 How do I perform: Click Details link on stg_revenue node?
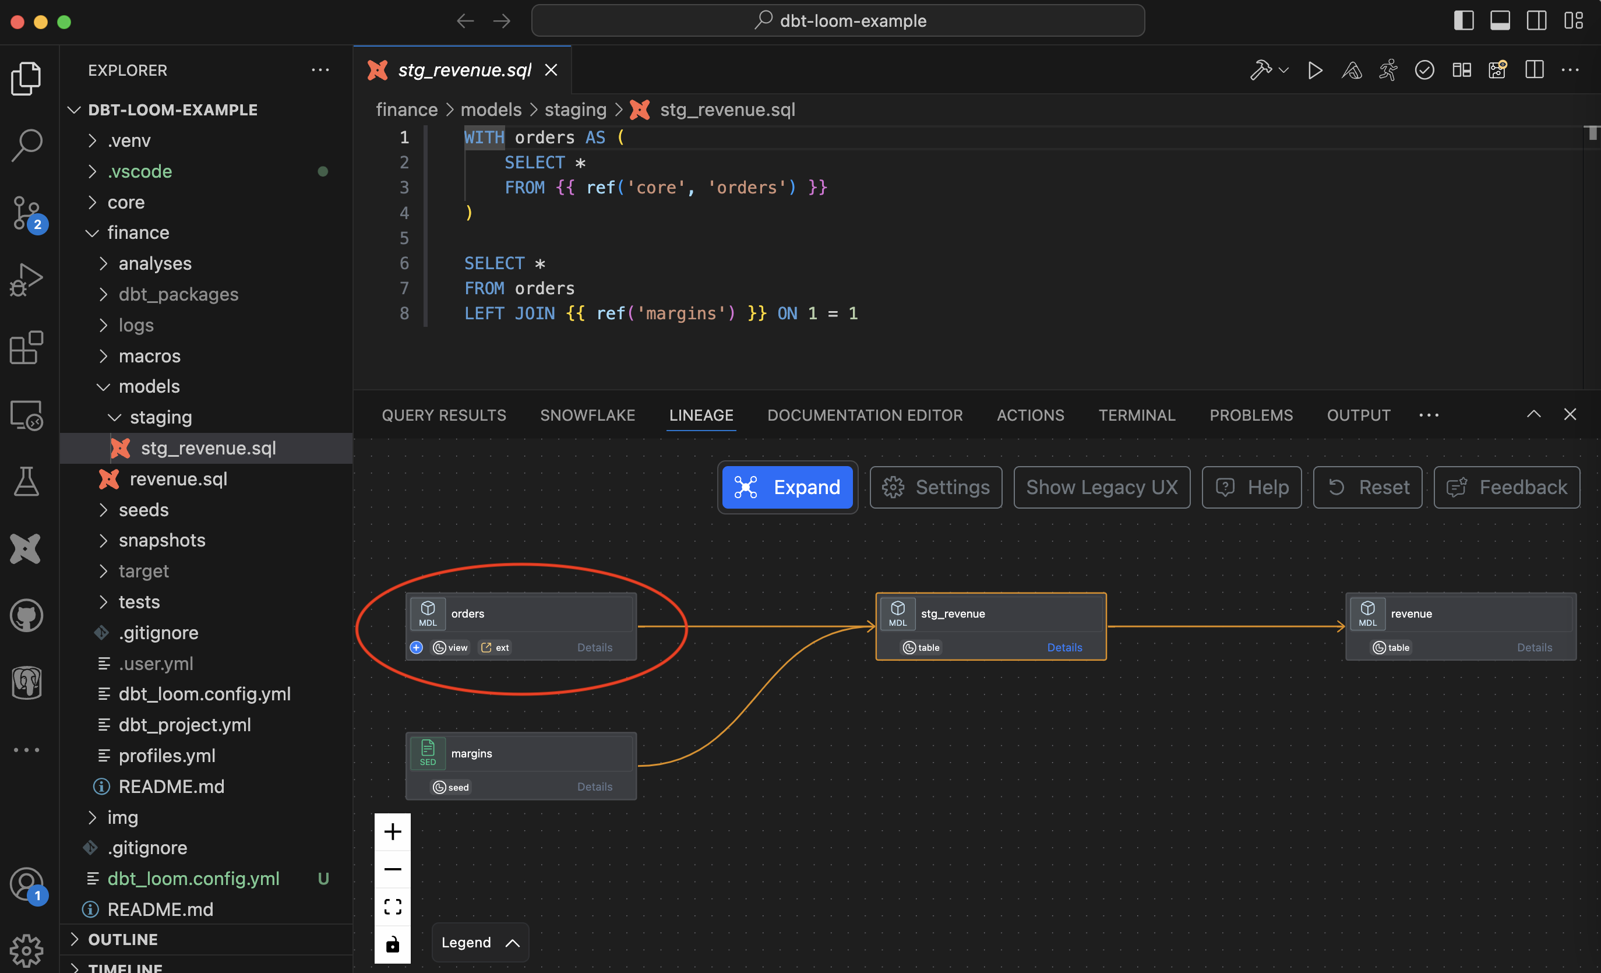(x=1063, y=646)
